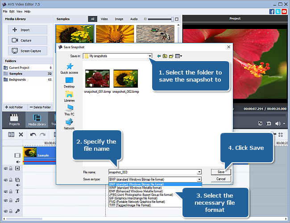Collapse the Save as type dropdown
This screenshot has height=223, width=290.
coord(199,179)
